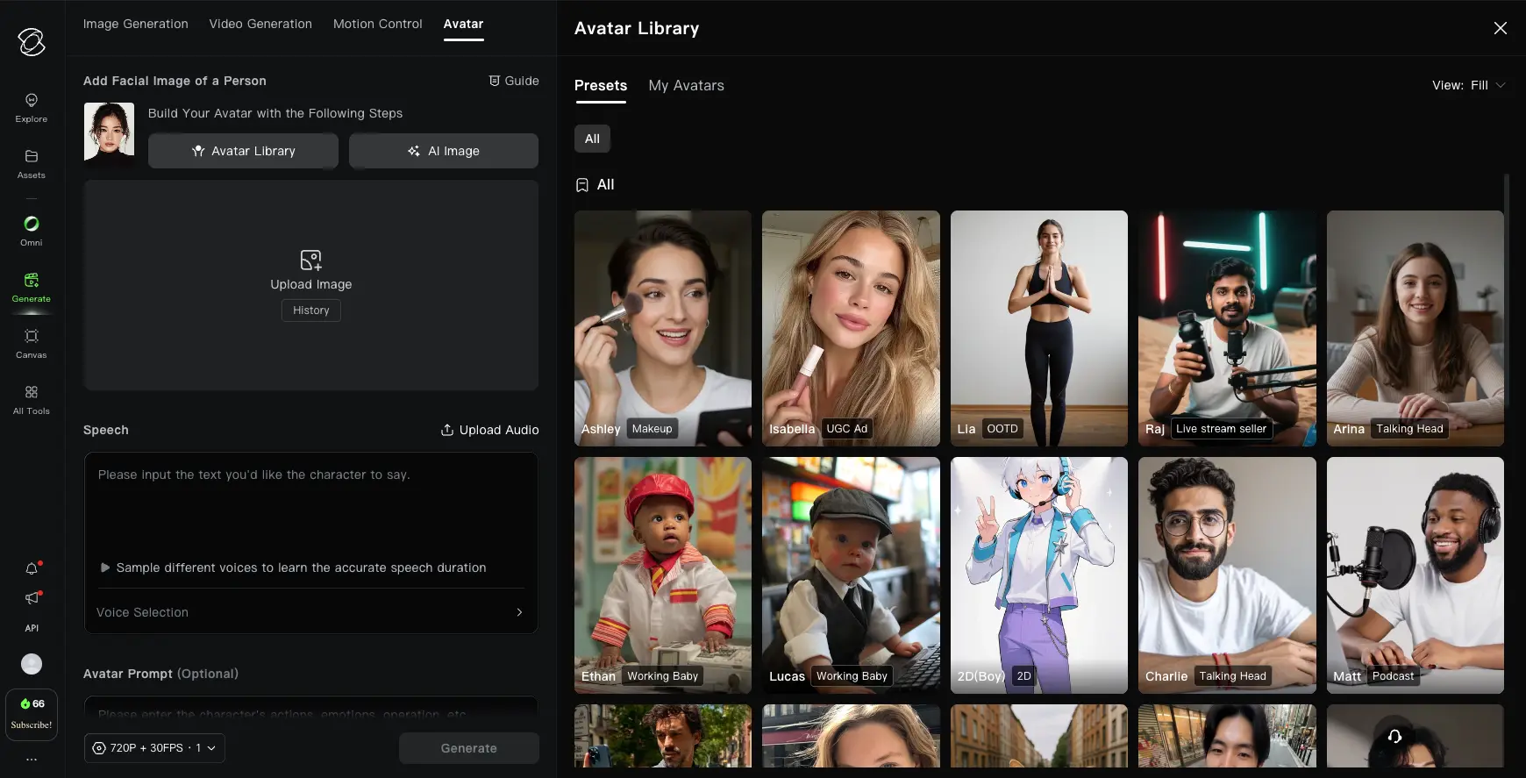1526x778 pixels.
Task: Switch to the Image Generation tab
Action: point(136,24)
